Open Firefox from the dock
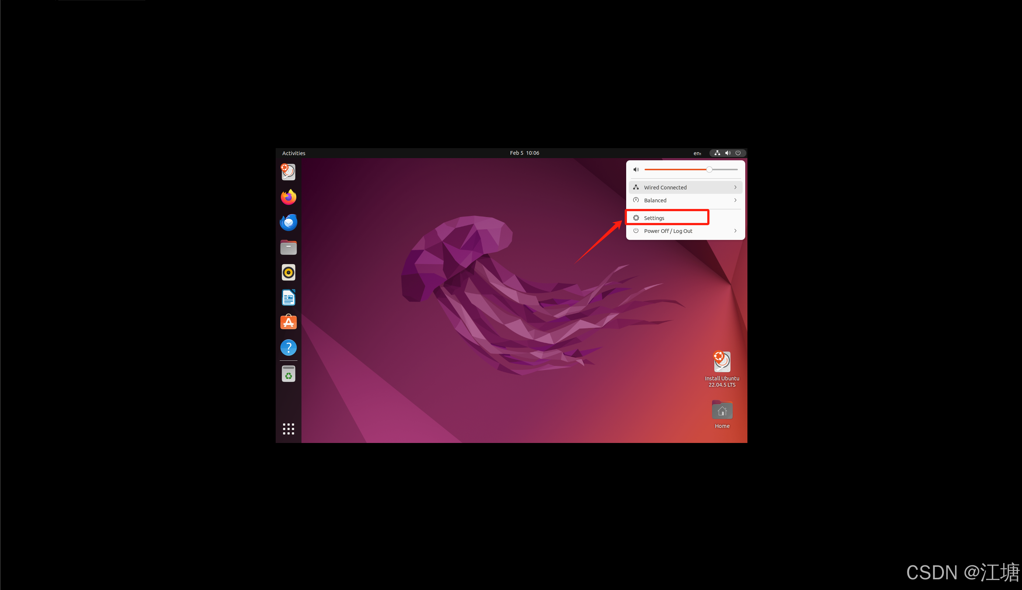 289,197
